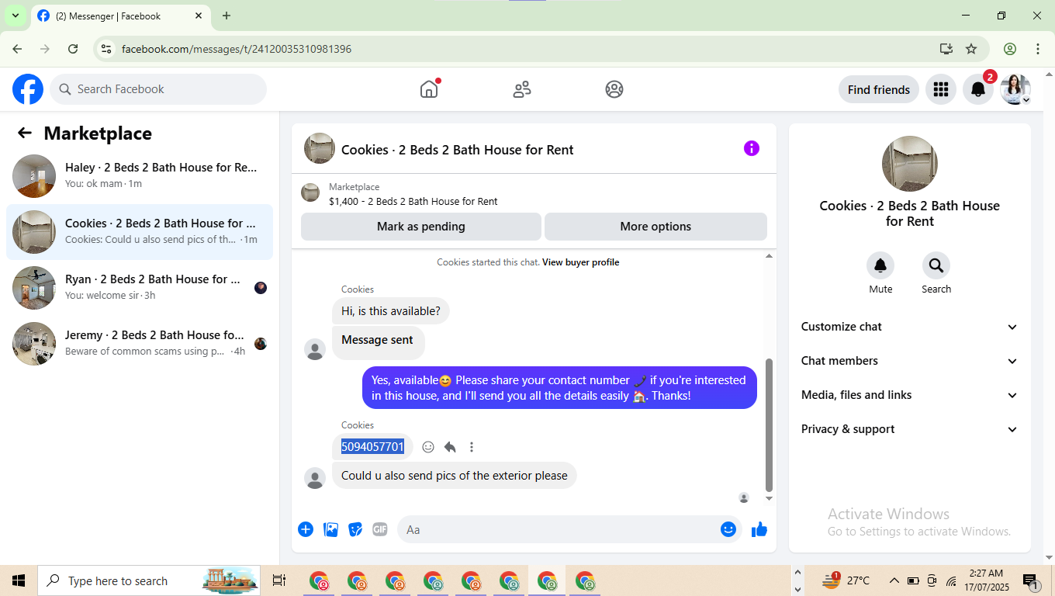Click Mark as pending
The width and height of the screenshot is (1055, 596).
click(x=421, y=227)
